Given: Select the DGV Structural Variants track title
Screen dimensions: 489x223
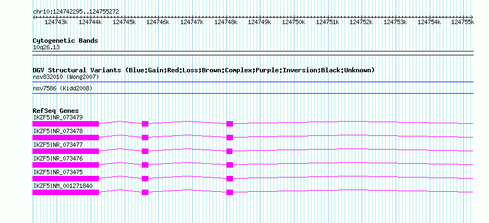Looking at the screenshot, I should [204, 70].
